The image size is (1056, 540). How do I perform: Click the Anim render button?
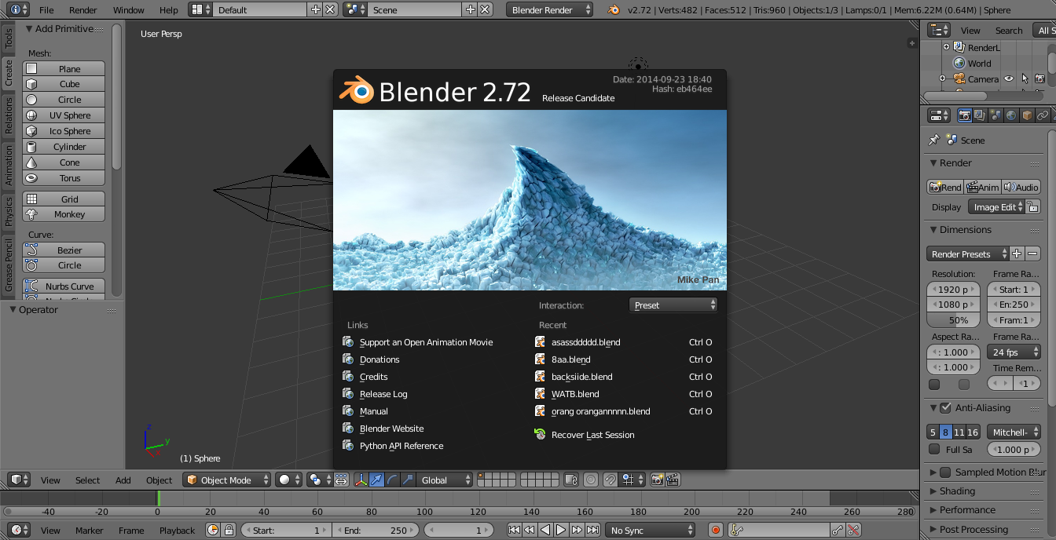(983, 187)
